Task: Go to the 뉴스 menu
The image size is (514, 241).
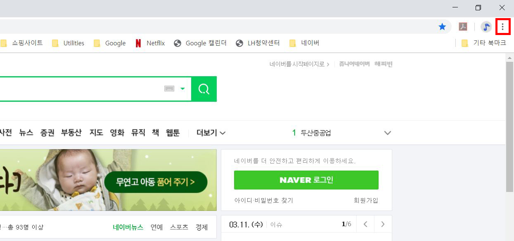Action: pos(26,133)
